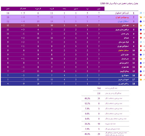Click the light-blue arrow beside rank 8
The width and height of the screenshot is (145, 136).
(141, 42)
